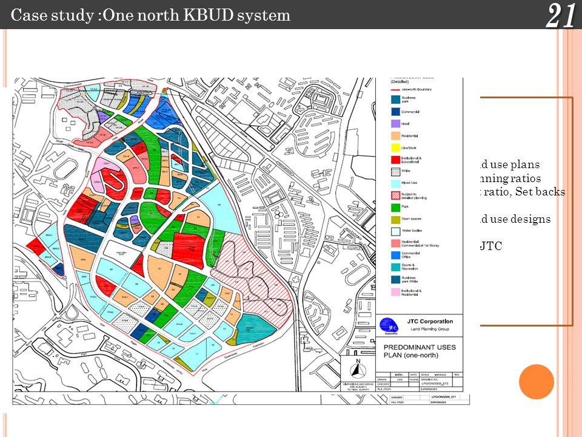Click the drawing title block table below the compass

point(420,382)
